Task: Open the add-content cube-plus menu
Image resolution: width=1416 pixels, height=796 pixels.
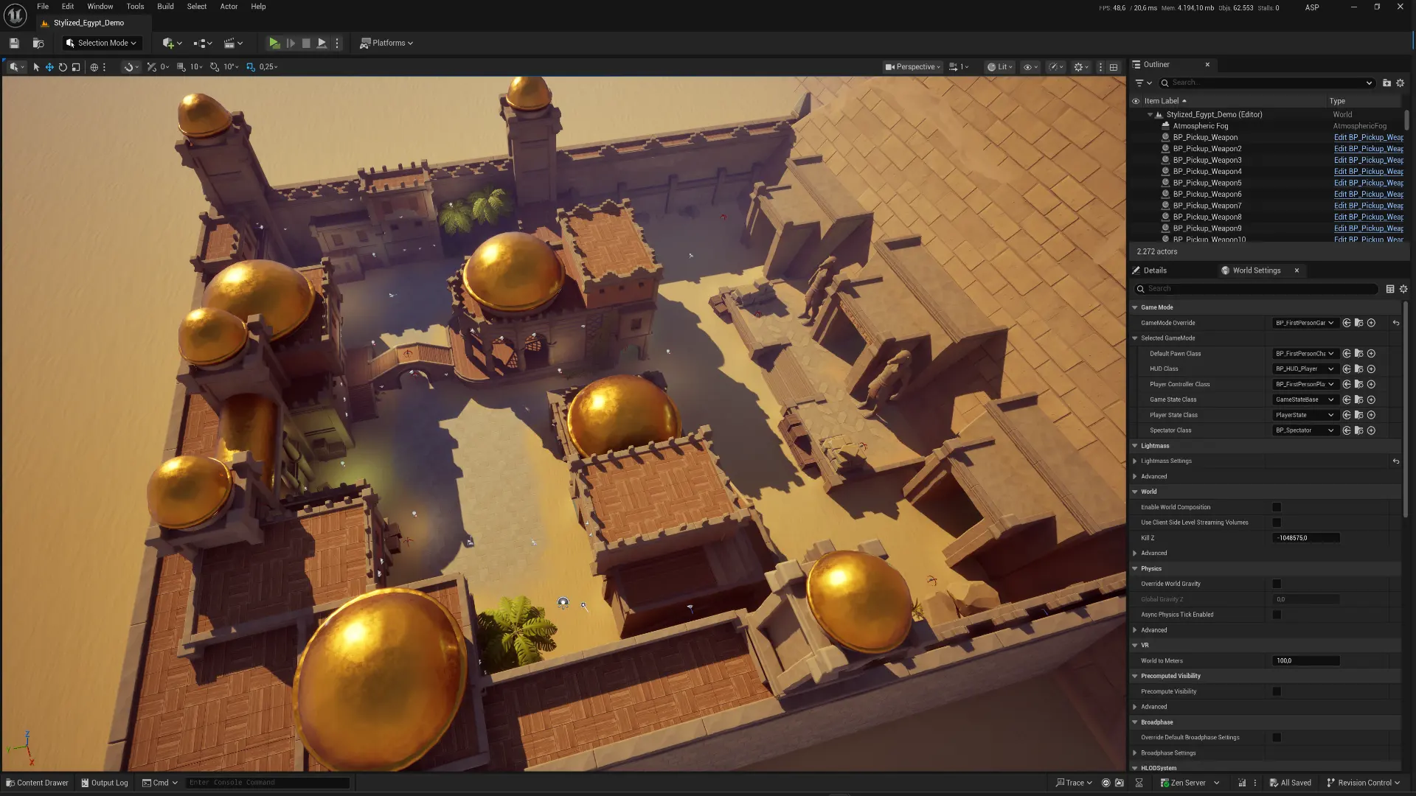Action: click(x=172, y=43)
